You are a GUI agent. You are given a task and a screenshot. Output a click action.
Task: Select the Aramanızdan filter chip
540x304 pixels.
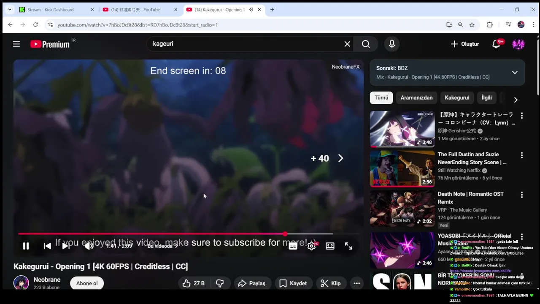point(416,98)
